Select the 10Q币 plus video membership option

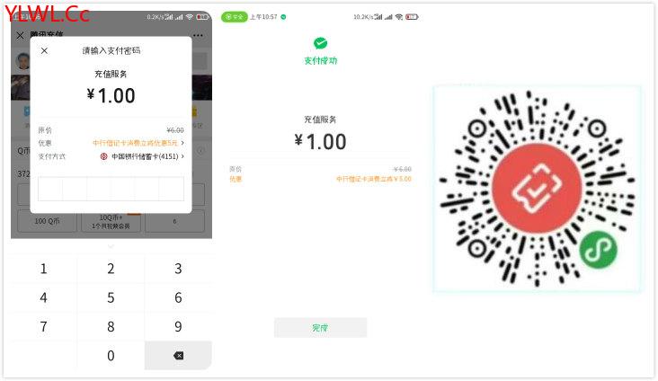tap(111, 221)
